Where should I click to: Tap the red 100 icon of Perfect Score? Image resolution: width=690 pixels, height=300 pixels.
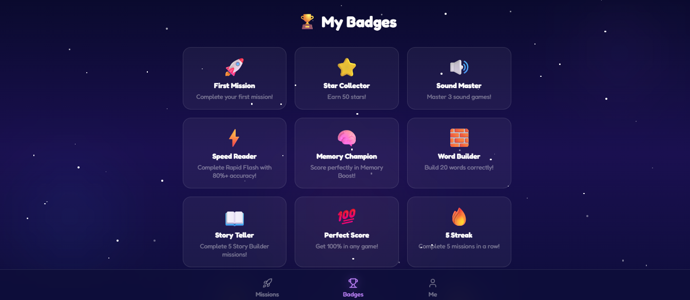[x=347, y=217]
